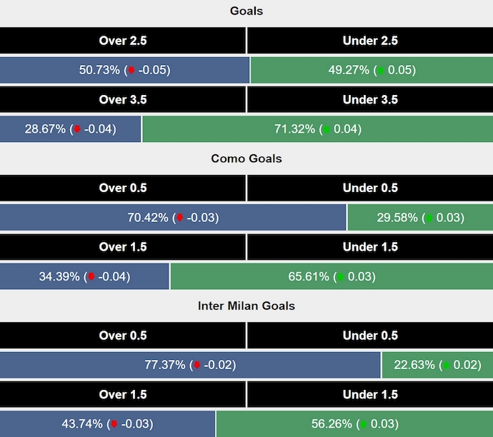Click the blue 43.74% probability bar
This screenshot has height=437, width=493.
107,423
